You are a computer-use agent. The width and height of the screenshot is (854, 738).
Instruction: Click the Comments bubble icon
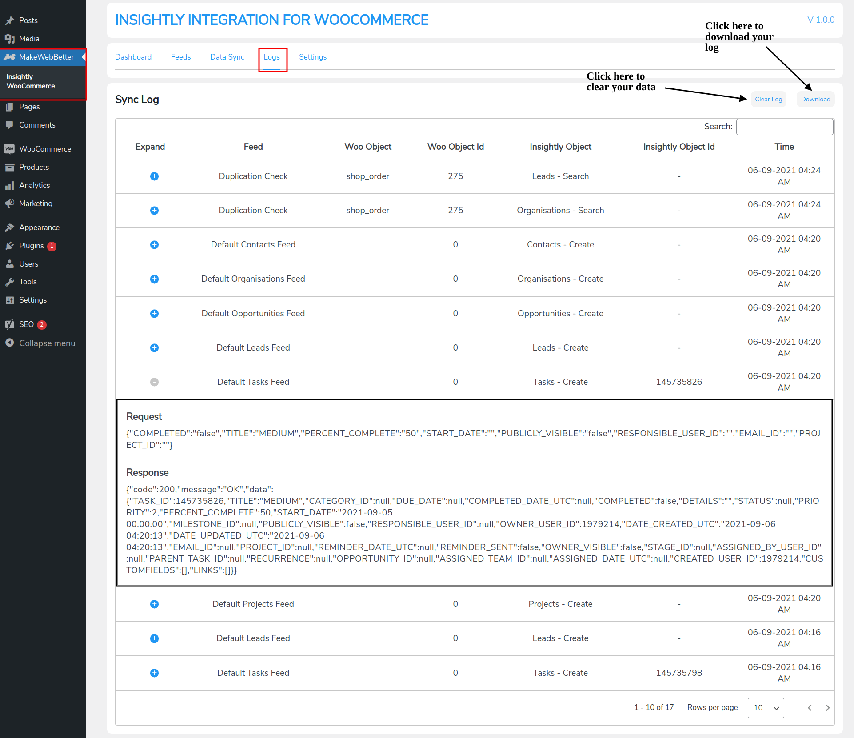pos(10,125)
